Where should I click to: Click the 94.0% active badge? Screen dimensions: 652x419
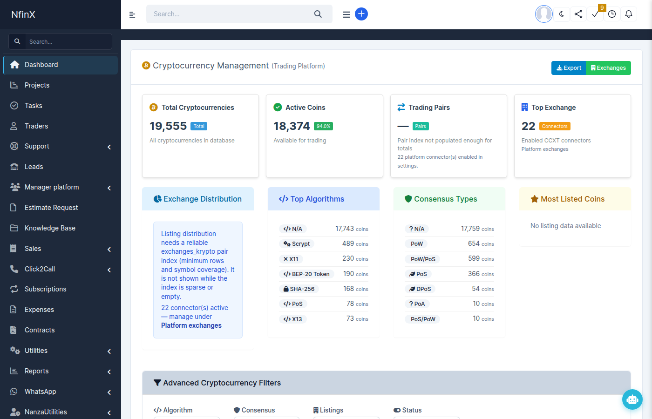pos(324,126)
